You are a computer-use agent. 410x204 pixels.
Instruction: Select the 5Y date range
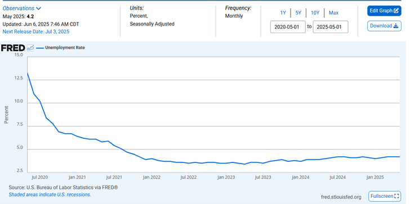(x=298, y=13)
